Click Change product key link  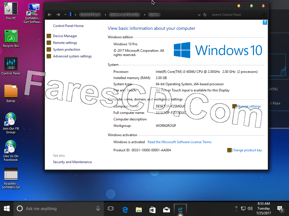click(x=247, y=150)
